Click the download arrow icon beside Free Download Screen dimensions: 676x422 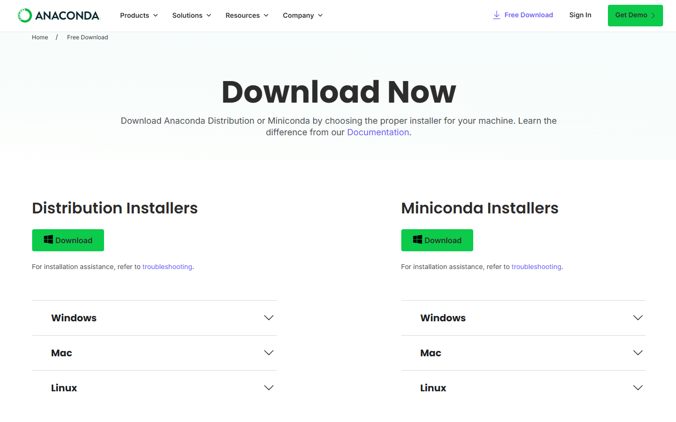point(497,15)
